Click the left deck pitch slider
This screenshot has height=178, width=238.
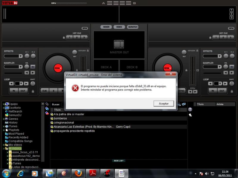coord(83,63)
